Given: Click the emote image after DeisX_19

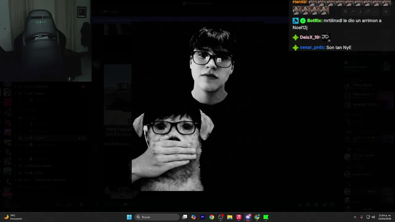Looking at the screenshot, I should click(326, 37).
